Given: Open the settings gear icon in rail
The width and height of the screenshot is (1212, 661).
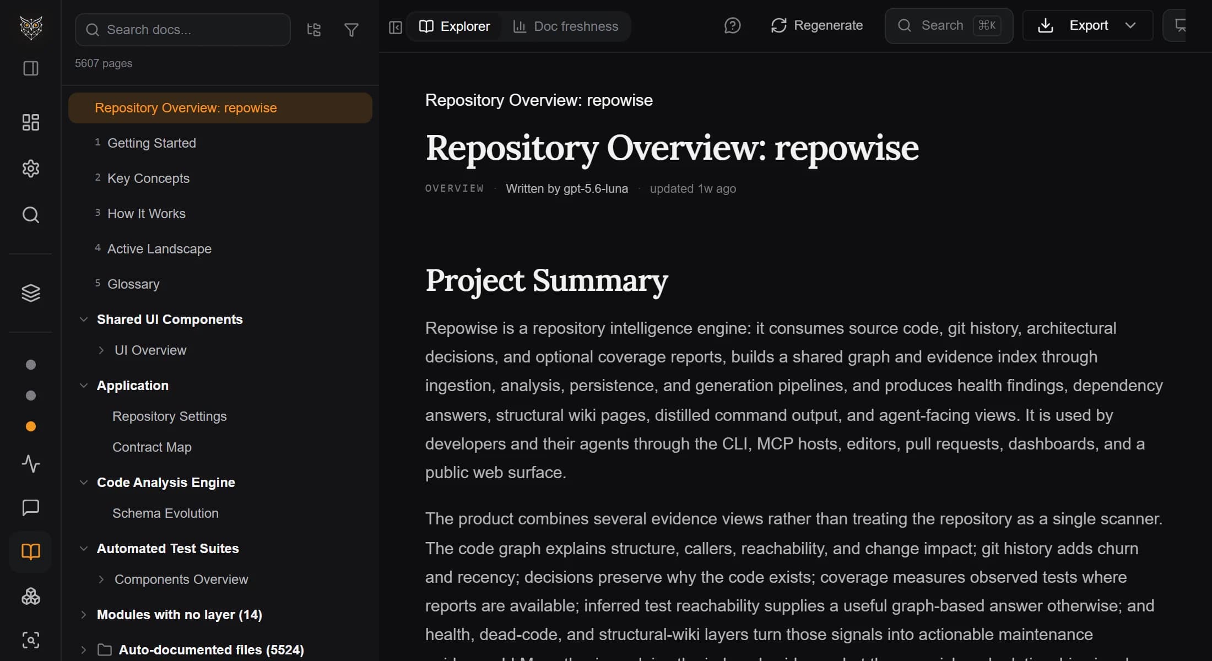Looking at the screenshot, I should point(31,169).
